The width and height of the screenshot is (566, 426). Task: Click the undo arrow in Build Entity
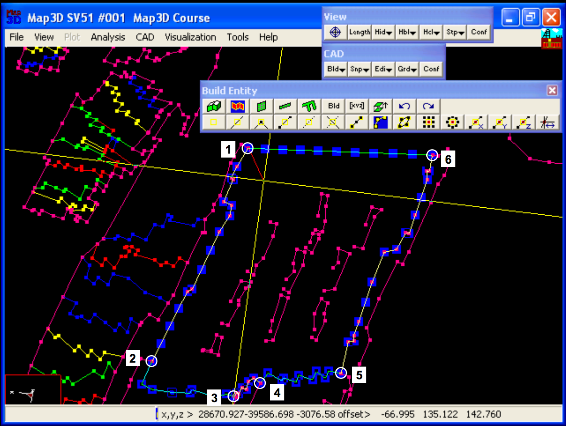pyautogui.click(x=404, y=106)
